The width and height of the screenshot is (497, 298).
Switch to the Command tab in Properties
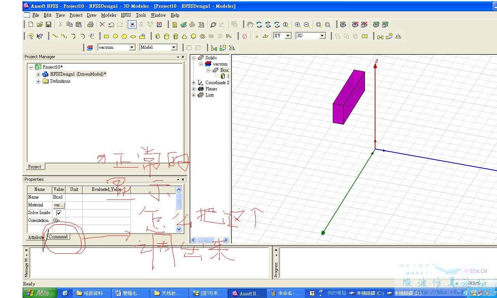(x=58, y=237)
